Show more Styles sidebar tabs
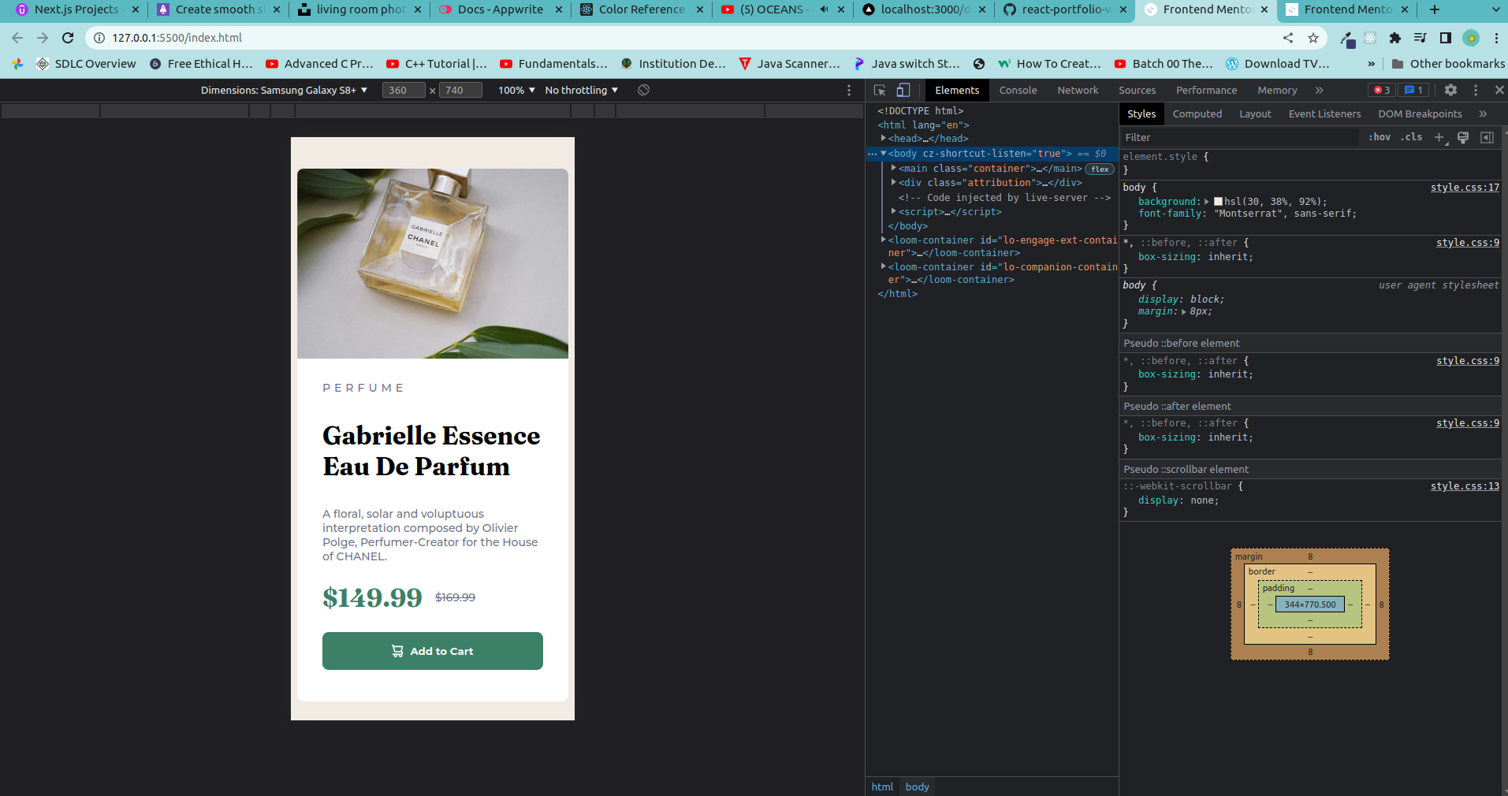 1483,113
